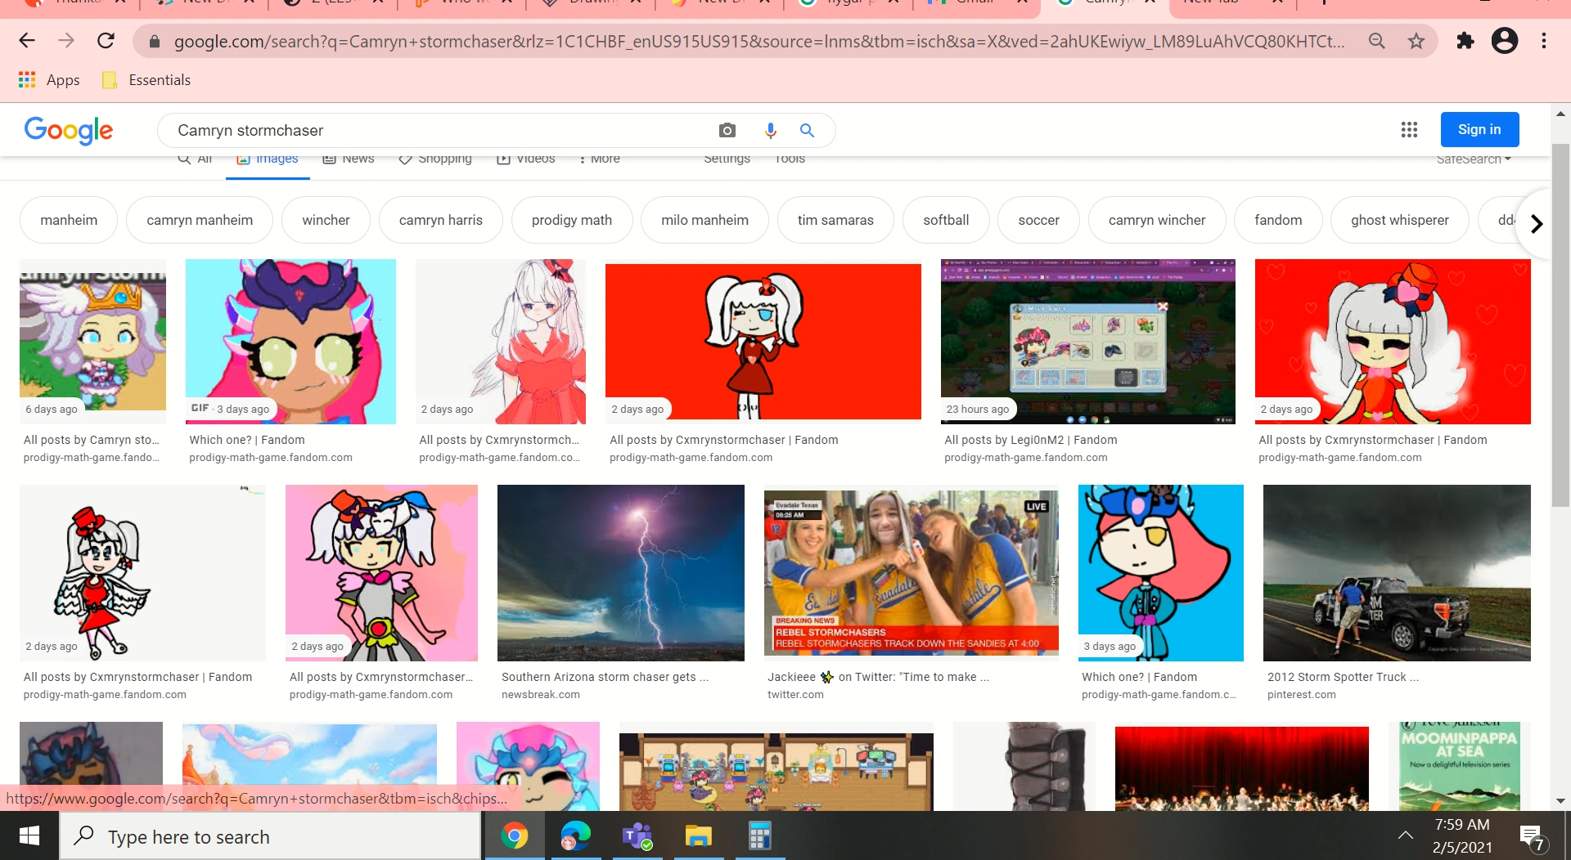Bookmark this page with the star icon
The width and height of the screenshot is (1571, 860).
(x=1416, y=41)
